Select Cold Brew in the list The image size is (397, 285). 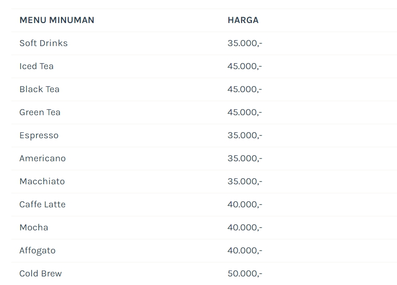41,273
